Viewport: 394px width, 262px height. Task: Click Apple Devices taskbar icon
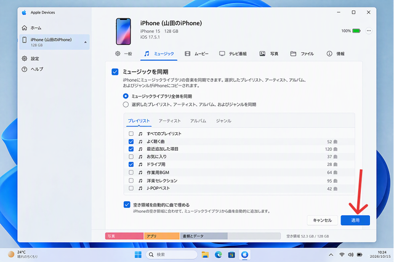click(244, 255)
